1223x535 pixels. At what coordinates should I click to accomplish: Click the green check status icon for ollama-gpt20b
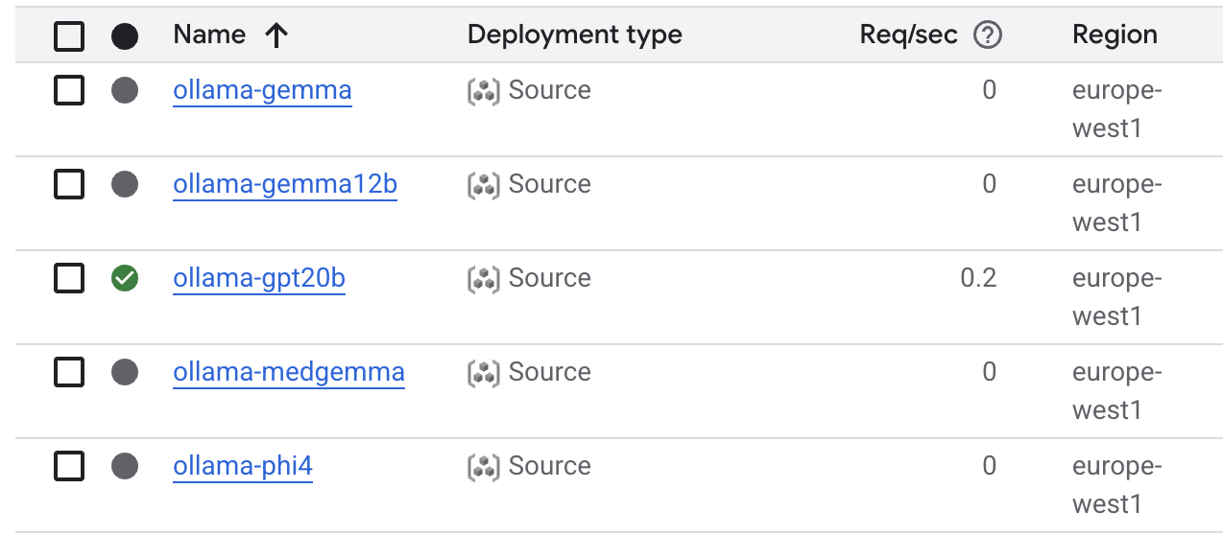coord(125,278)
